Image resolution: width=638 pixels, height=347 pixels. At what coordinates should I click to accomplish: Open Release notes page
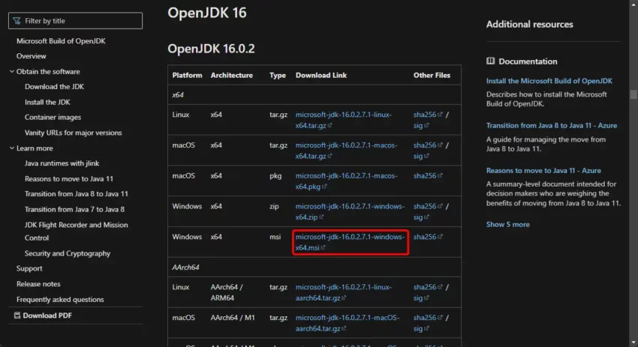tap(38, 283)
